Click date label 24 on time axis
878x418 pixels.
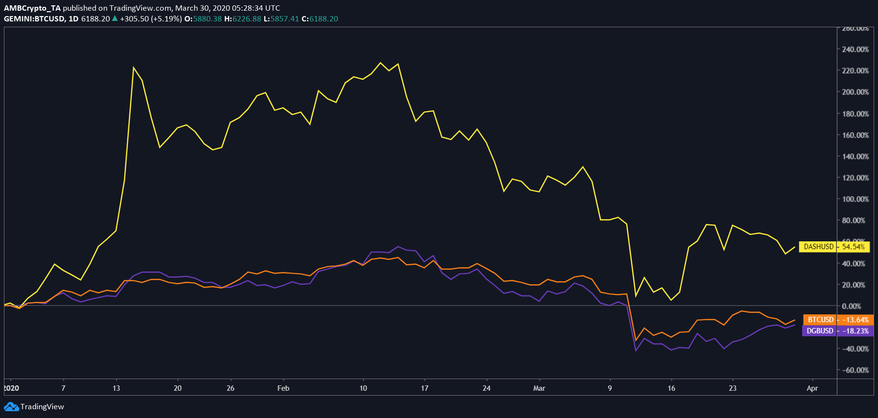tap(486, 388)
